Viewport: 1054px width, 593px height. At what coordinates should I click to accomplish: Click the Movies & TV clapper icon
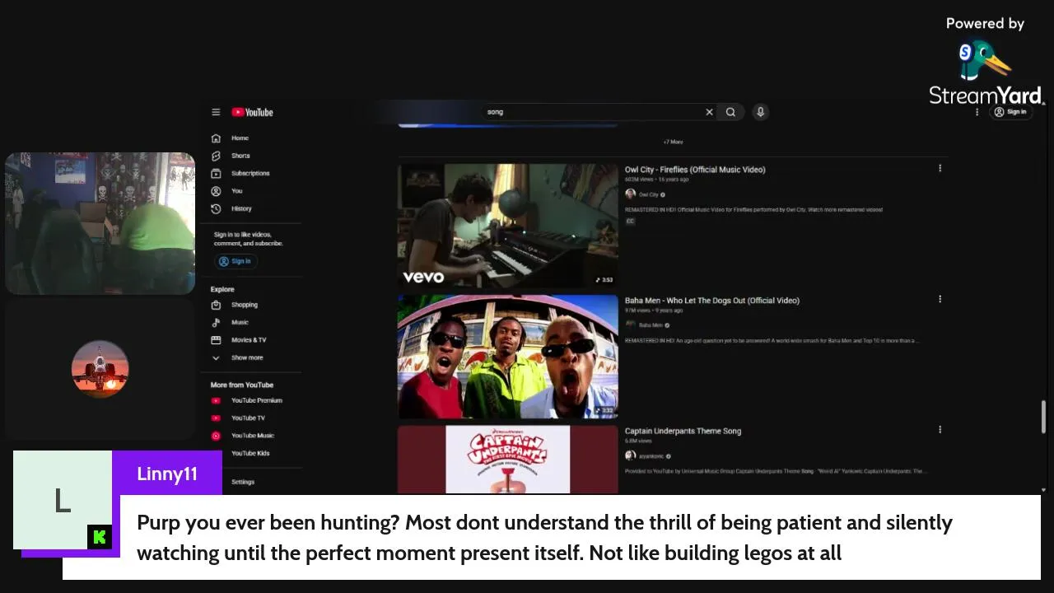tap(216, 340)
